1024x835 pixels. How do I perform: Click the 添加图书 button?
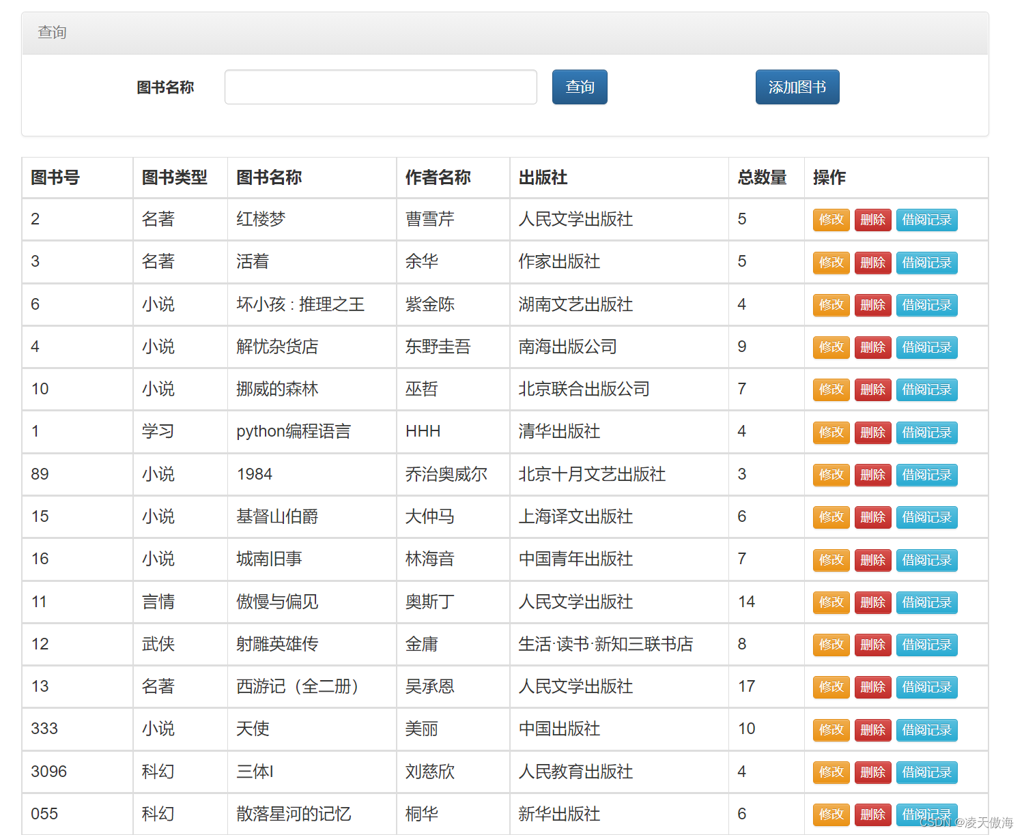pyautogui.click(x=797, y=87)
